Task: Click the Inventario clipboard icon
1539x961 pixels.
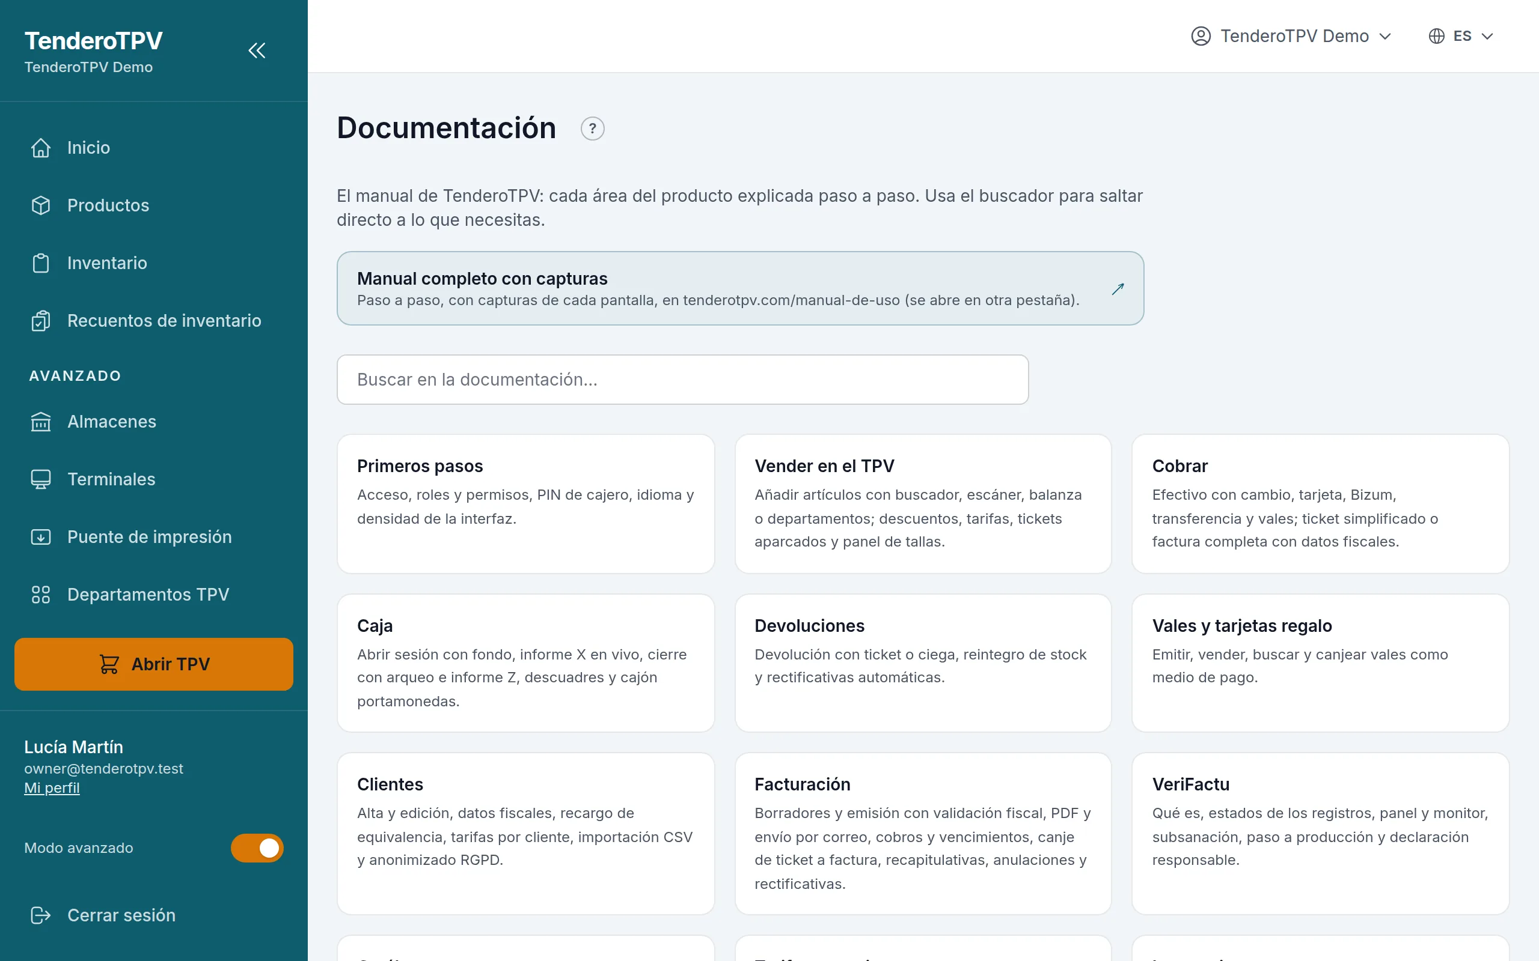Action: [x=41, y=263]
